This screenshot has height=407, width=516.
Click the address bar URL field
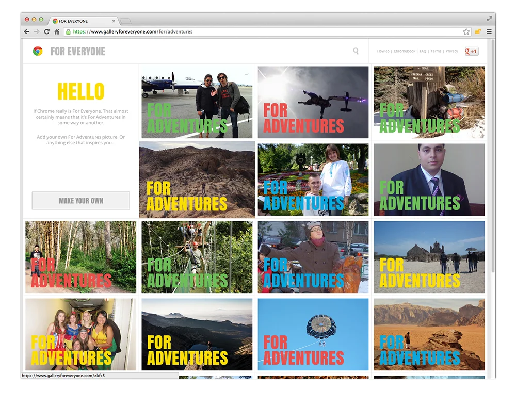[263, 31]
